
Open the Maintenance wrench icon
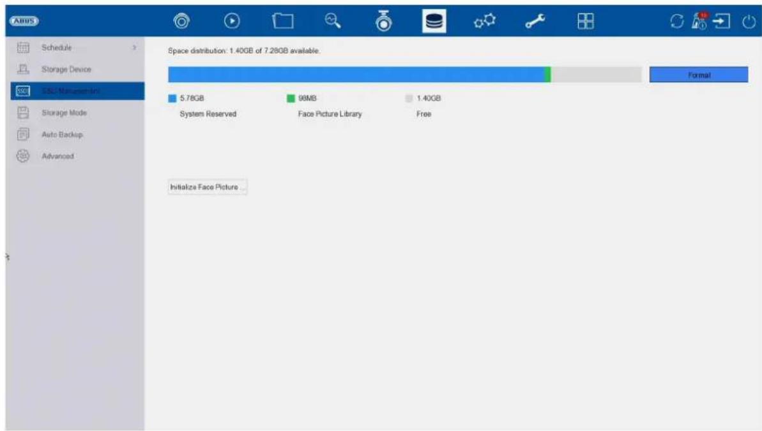(535, 21)
